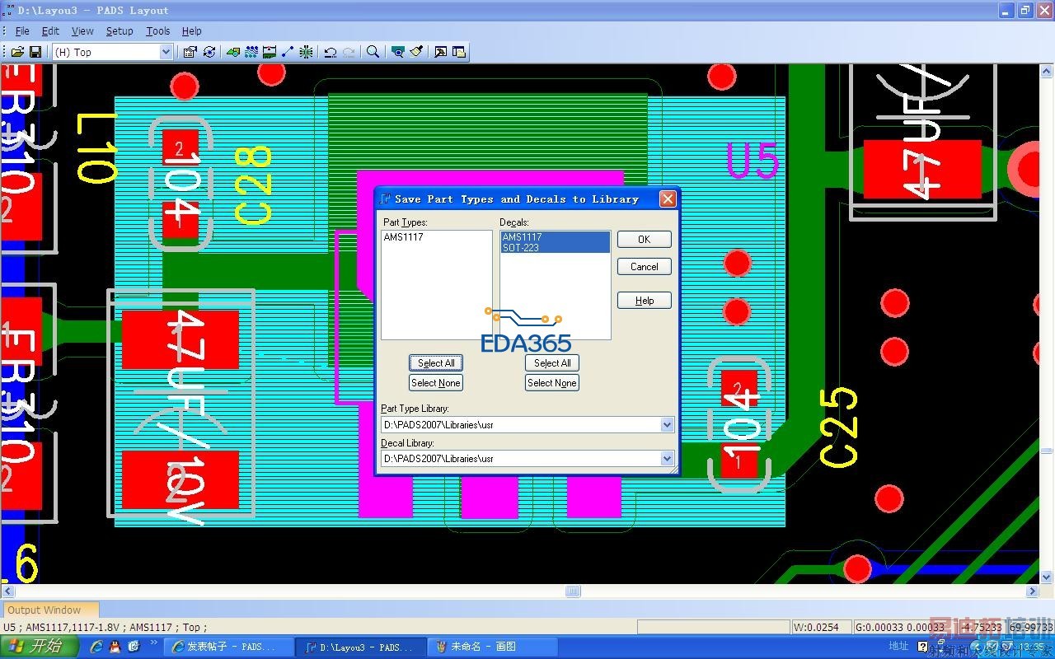This screenshot has width=1055, height=659.
Task: Expand the (H) Top layer dropdown
Action: (x=166, y=52)
